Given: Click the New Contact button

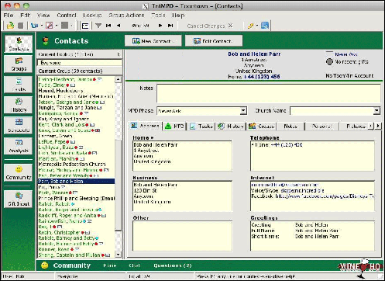Looking at the screenshot, I should click(x=153, y=41).
